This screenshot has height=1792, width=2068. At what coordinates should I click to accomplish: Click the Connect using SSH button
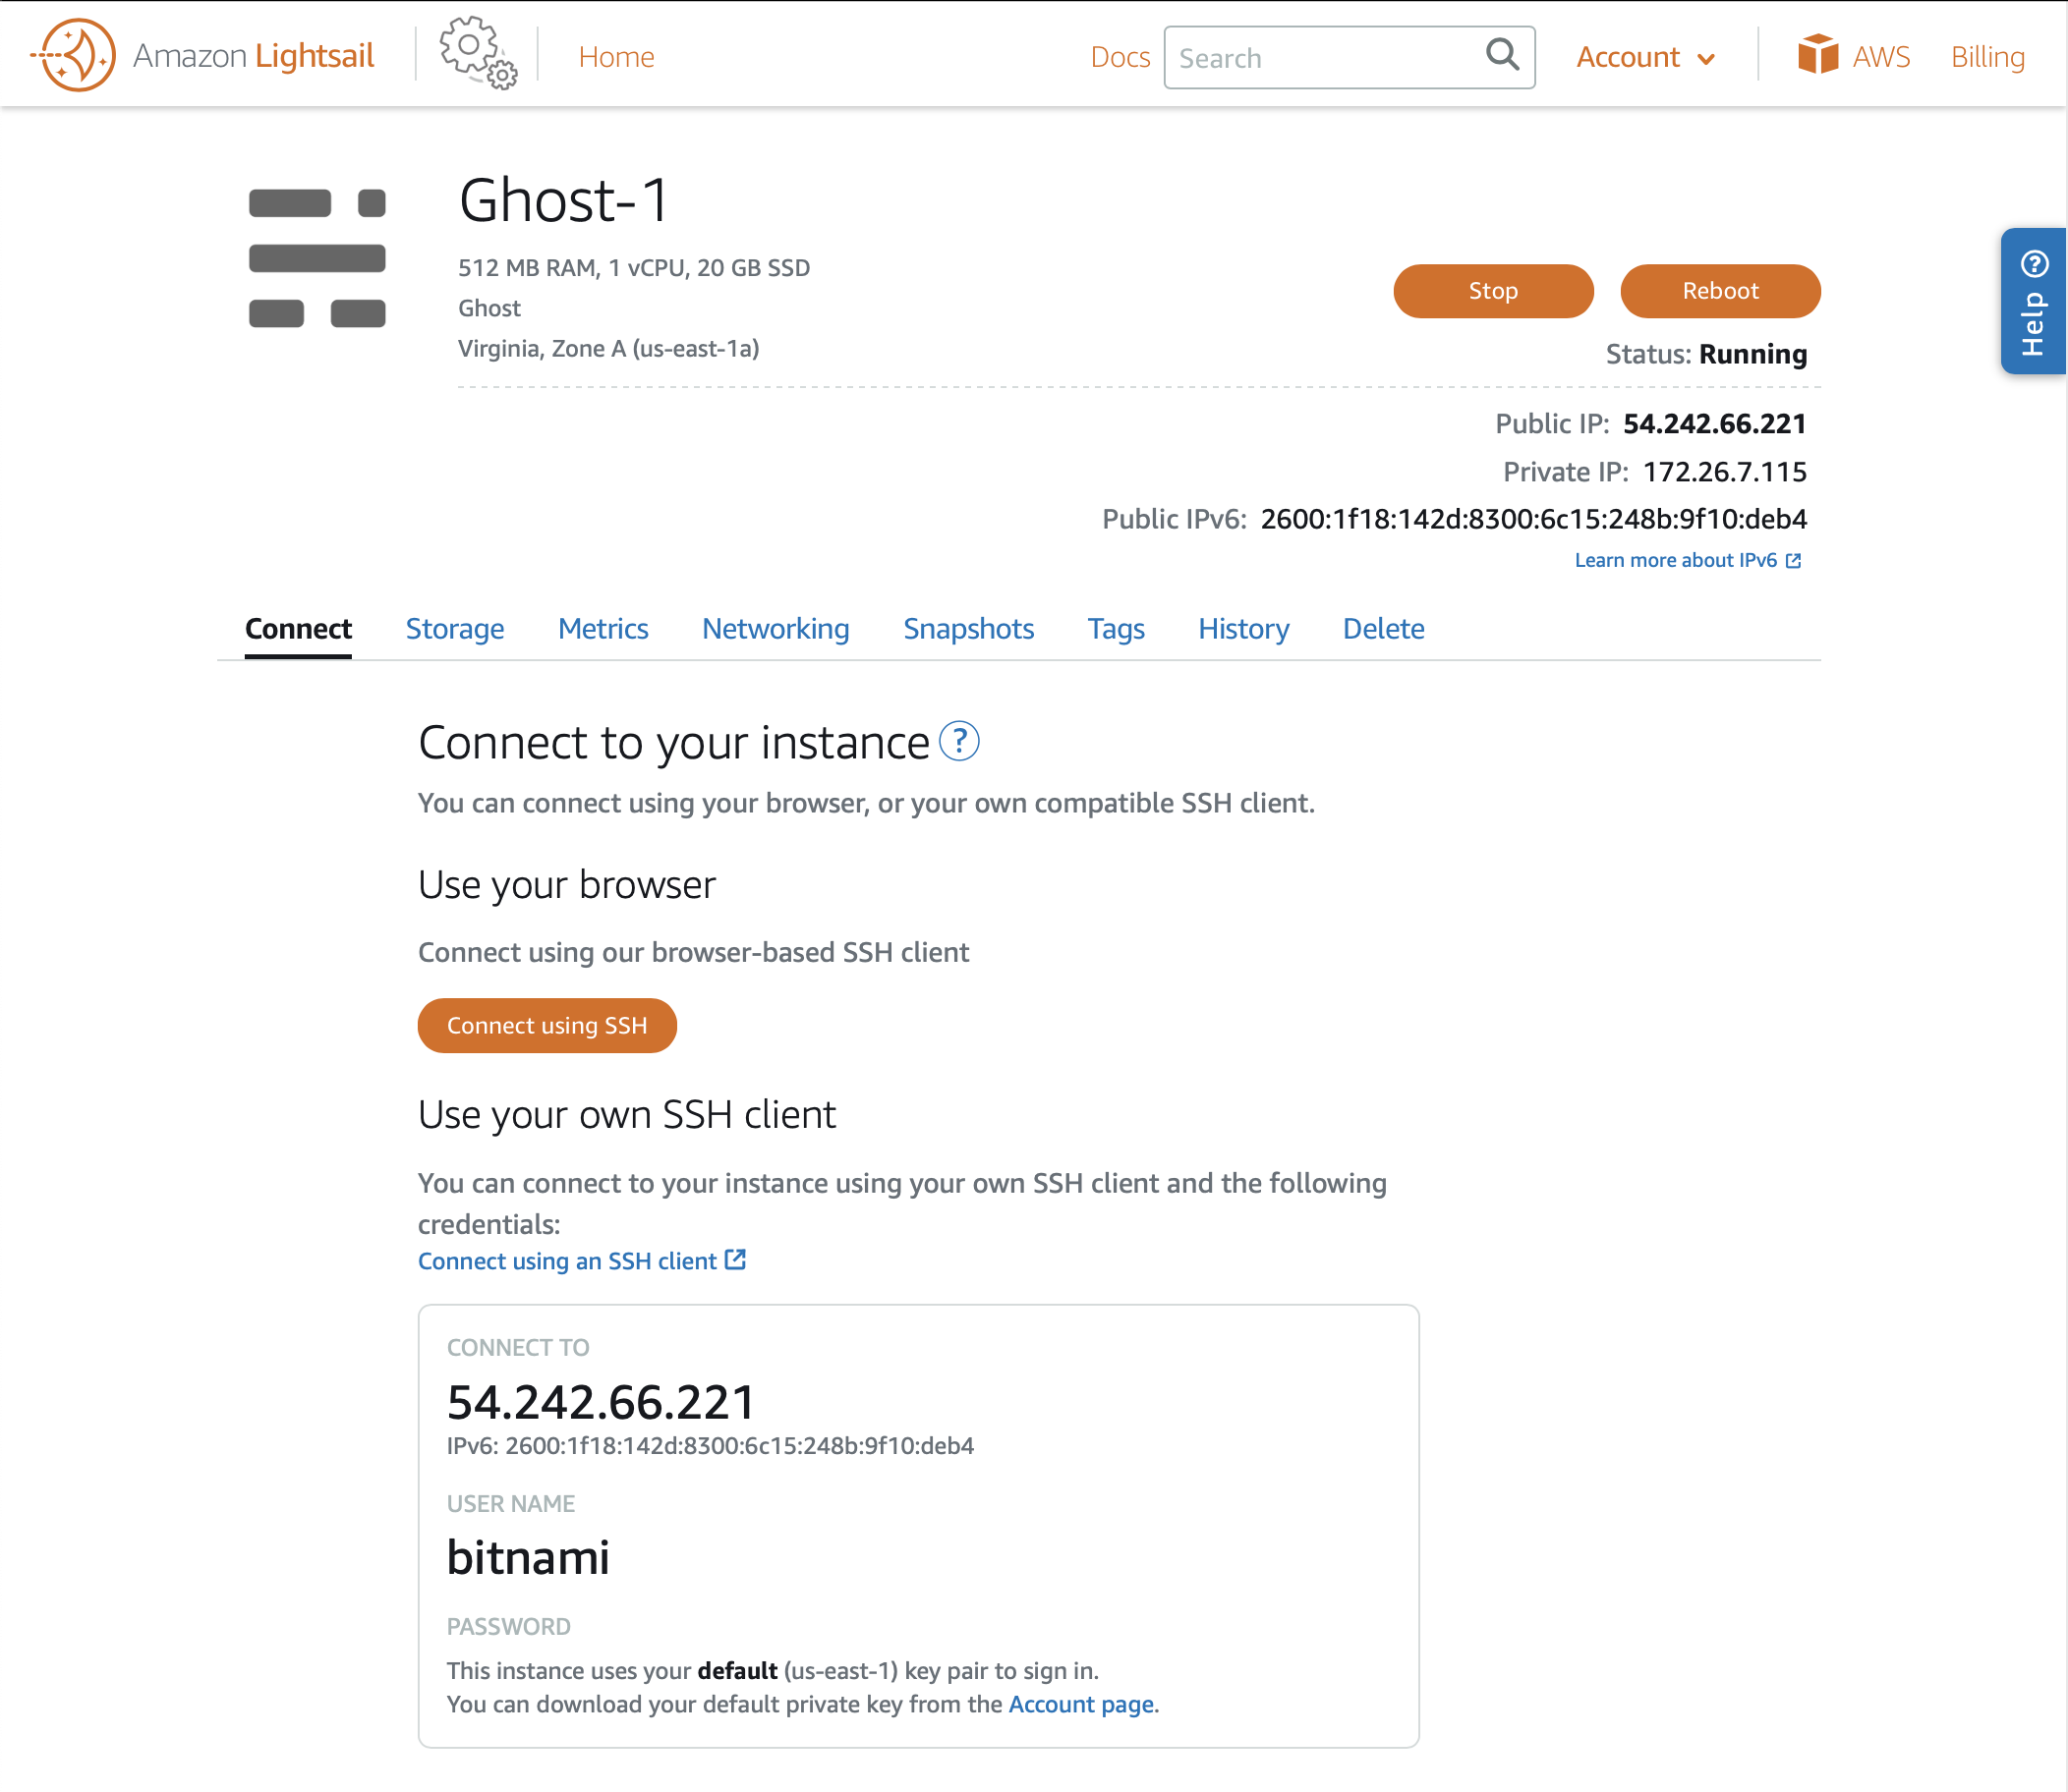click(547, 1025)
